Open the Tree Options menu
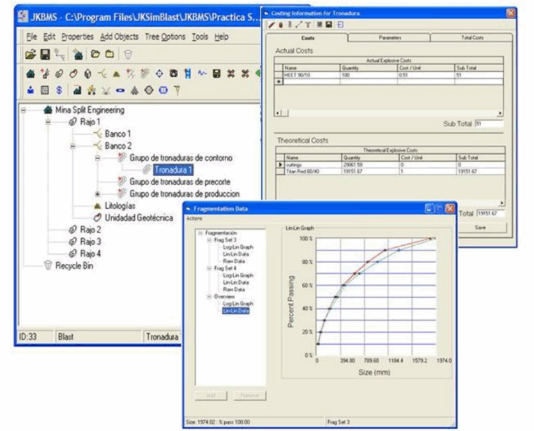 (x=166, y=37)
